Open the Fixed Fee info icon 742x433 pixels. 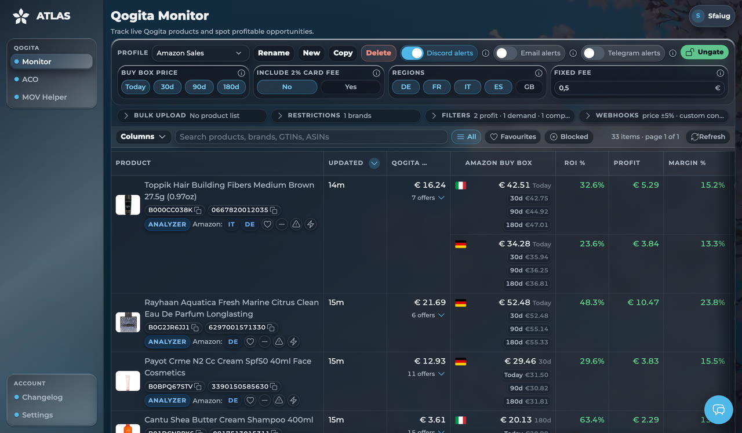tap(721, 73)
